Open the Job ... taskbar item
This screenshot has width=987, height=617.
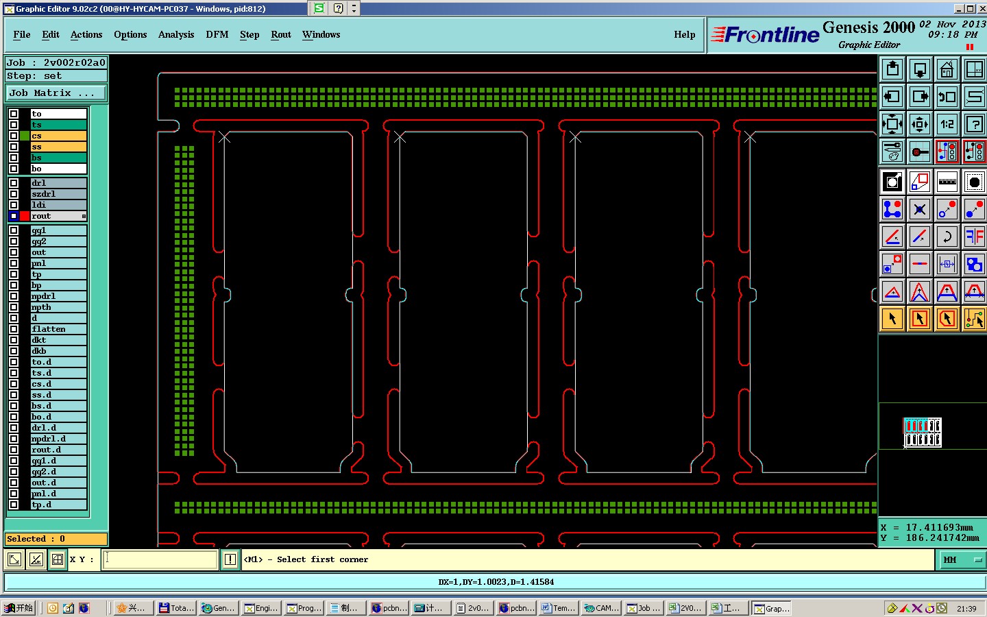[644, 608]
